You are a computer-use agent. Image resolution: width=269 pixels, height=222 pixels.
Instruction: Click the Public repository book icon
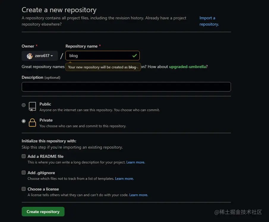click(32, 106)
